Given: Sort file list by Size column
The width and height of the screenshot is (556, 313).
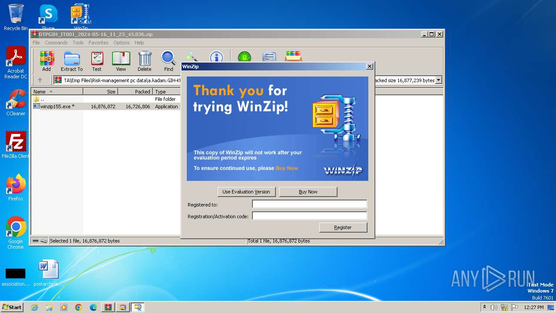Looking at the screenshot, I should point(100,92).
